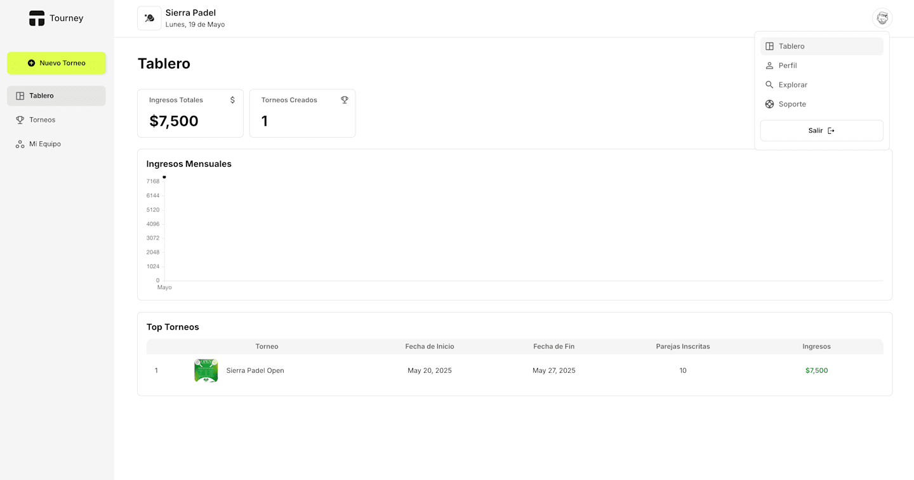Click the Fecha de Fin column header
Image resolution: width=914 pixels, height=480 pixels.
tap(554, 347)
